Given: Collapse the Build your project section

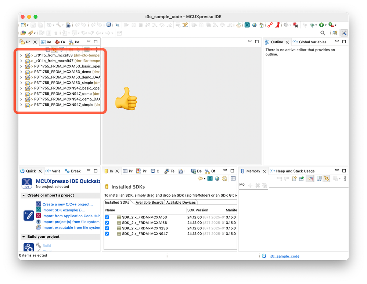Looking at the screenshot, I should pyautogui.click(x=24, y=237).
